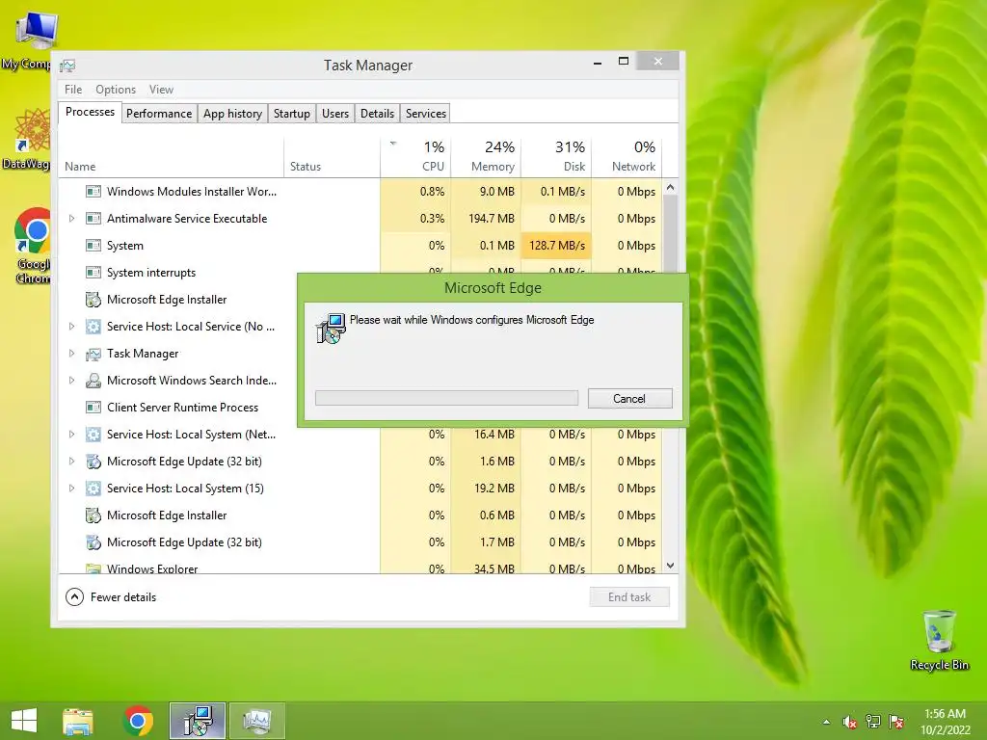Click the process list scrollbar up arrow
987x740 pixels.
[671, 187]
